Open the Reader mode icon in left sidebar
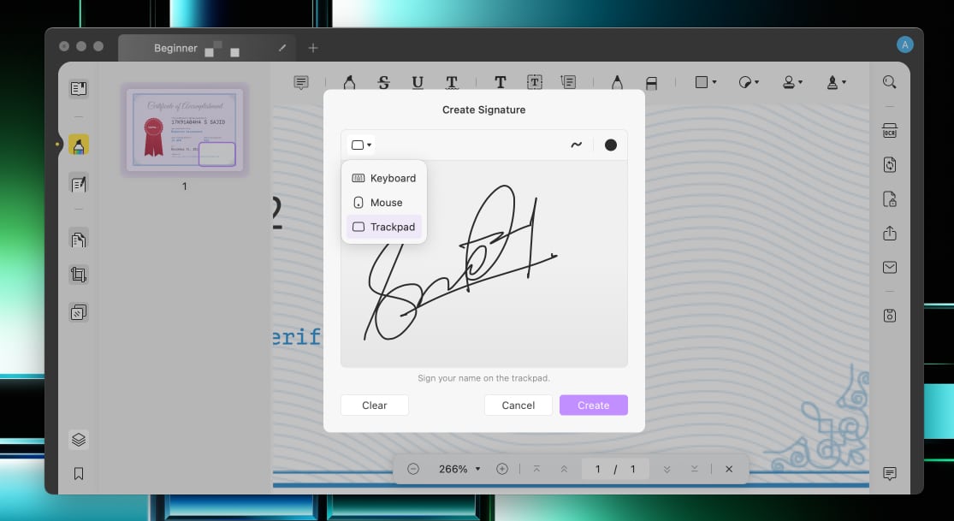954x521 pixels. pyautogui.click(x=79, y=89)
